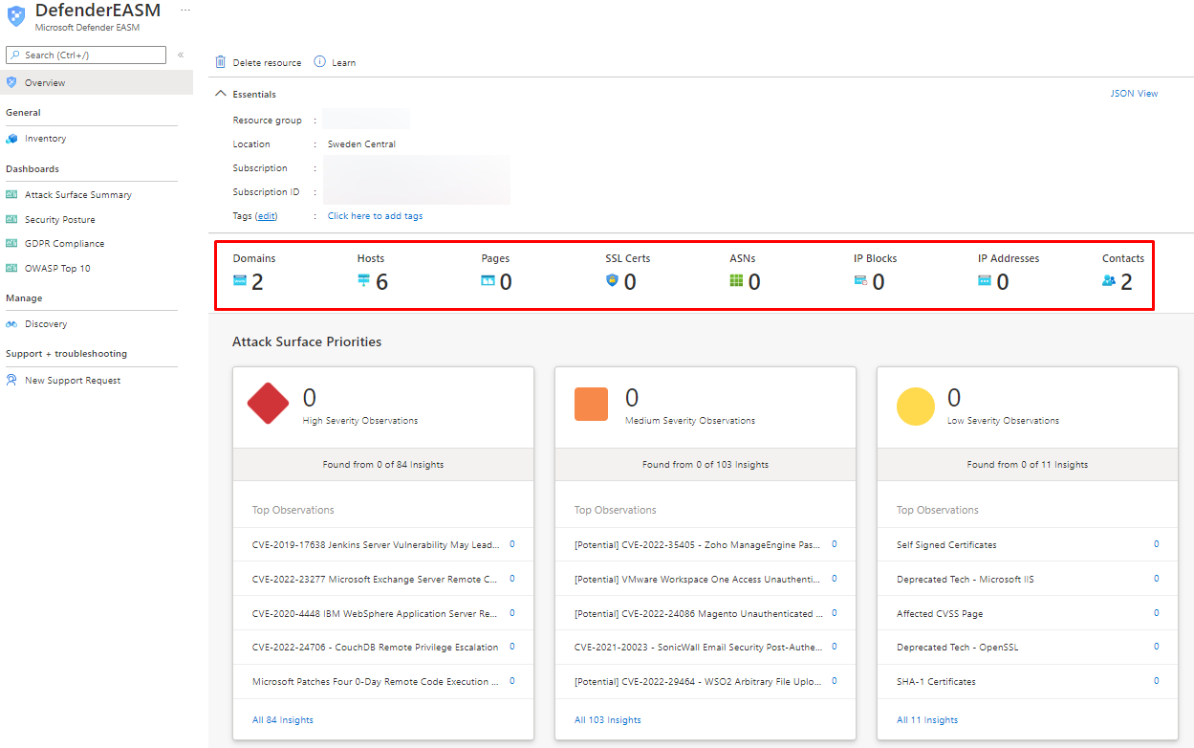Click the 'Click here to add tags' link
This screenshot has height=748, width=1194.
click(x=375, y=216)
